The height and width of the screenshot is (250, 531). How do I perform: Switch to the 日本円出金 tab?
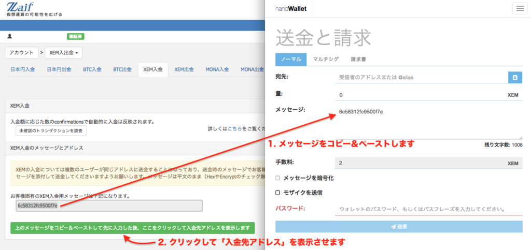59,69
